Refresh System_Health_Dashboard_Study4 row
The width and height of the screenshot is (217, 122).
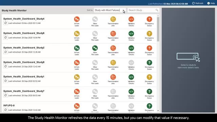point(5,23)
